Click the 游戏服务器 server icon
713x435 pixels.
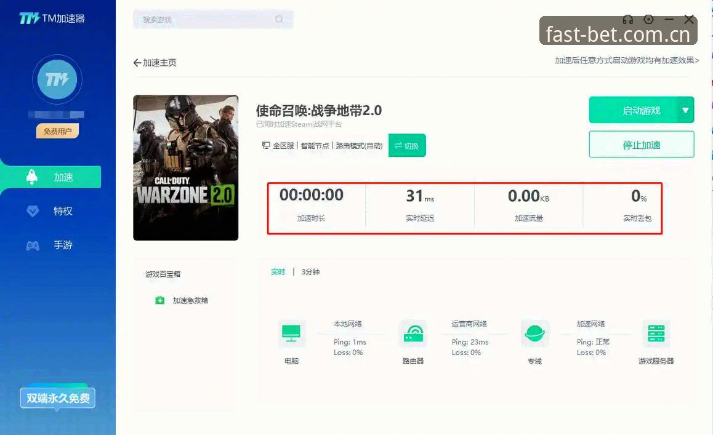(656, 333)
